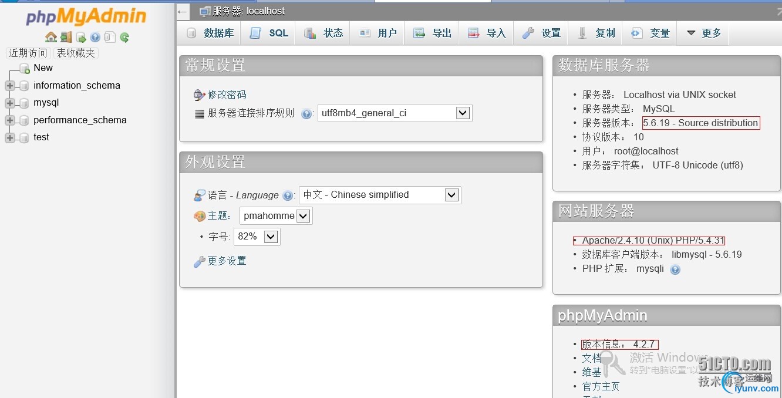This screenshot has height=398, width=782.
Task: Open the 用户 tab
Action: pyautogui.click(x=377, y=33)
